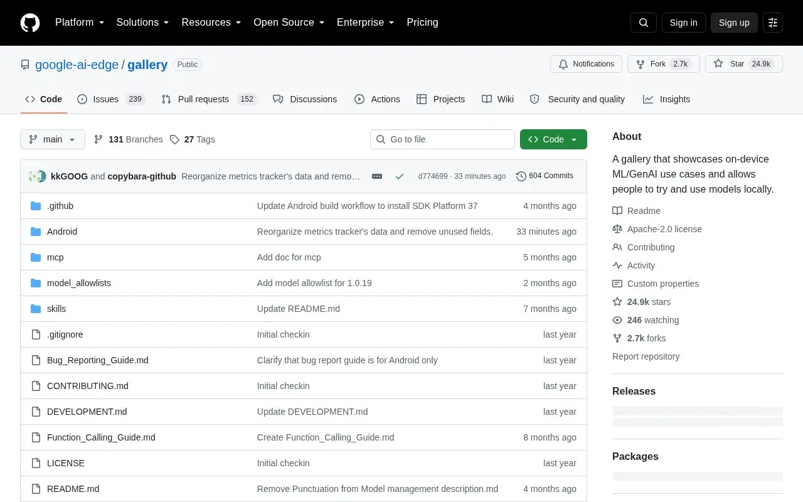Viewport: 803px width, 502px height.
Task: Expand the Resources menu
Action: 211,23
